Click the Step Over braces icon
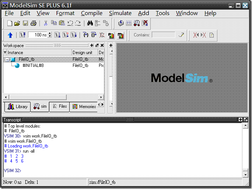Viewport: 252px width, 189px height. pyautogui.click(x=94, y=35)
